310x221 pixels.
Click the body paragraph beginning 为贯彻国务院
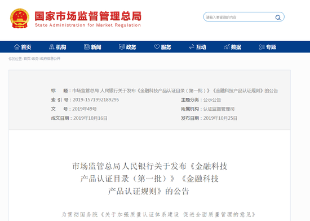pyautogui.click(x=158, y=214)
